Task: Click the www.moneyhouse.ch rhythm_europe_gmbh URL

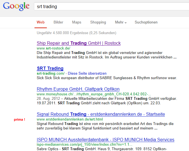Action: [94, 94]
